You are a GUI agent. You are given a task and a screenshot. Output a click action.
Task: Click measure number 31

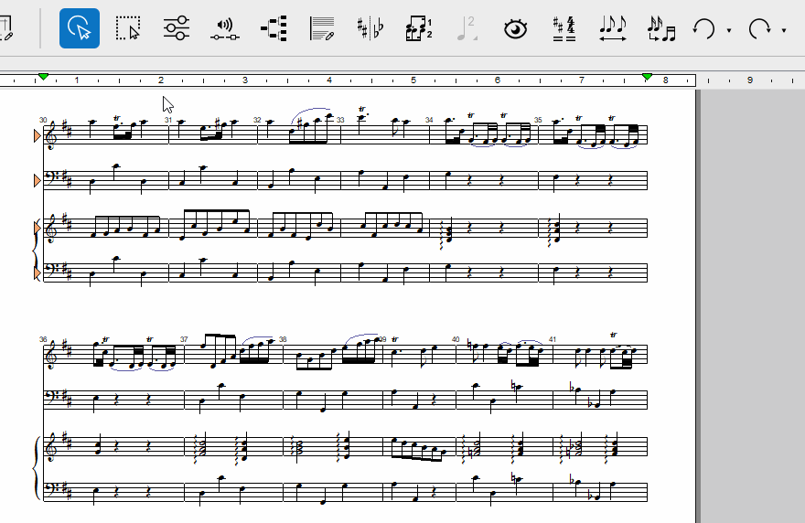tap(168, 120)
